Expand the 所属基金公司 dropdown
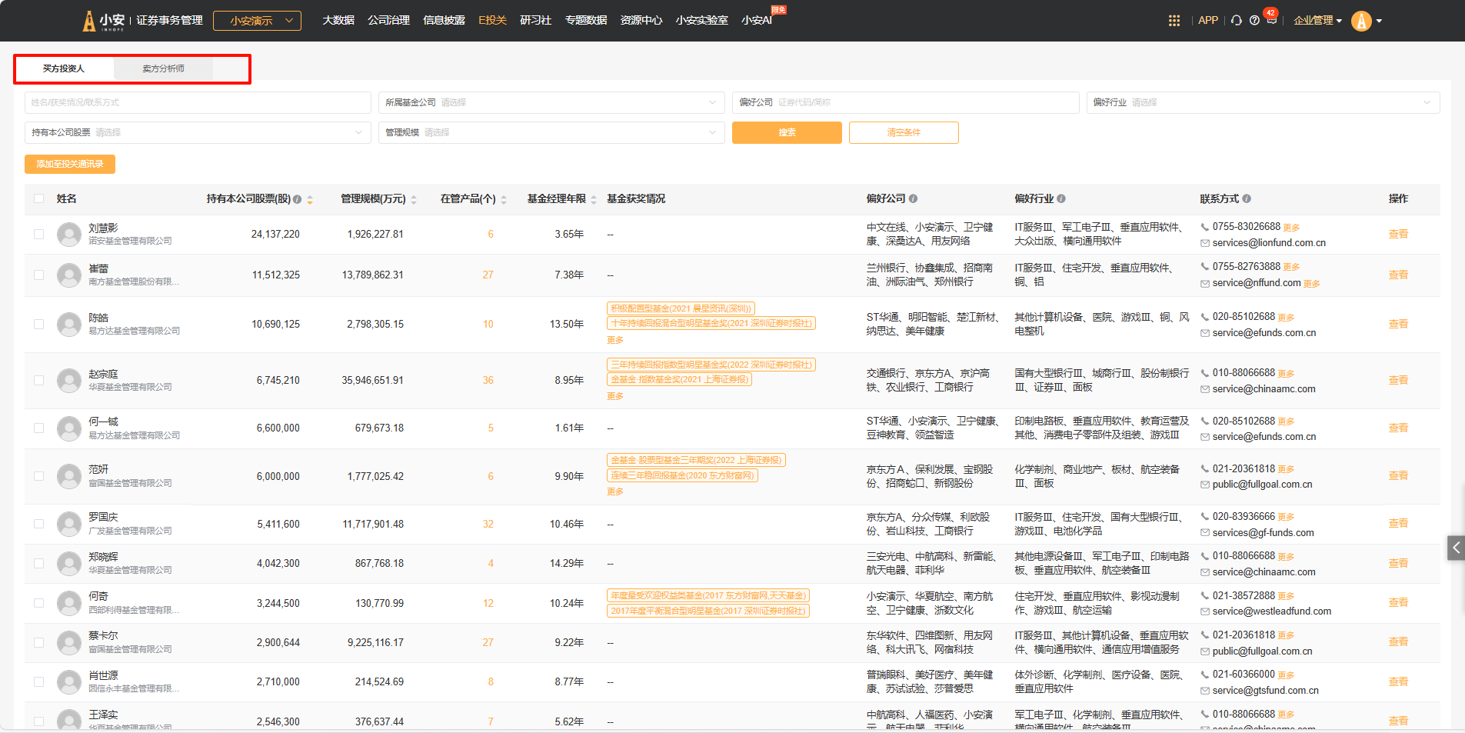 coord(551,102)
